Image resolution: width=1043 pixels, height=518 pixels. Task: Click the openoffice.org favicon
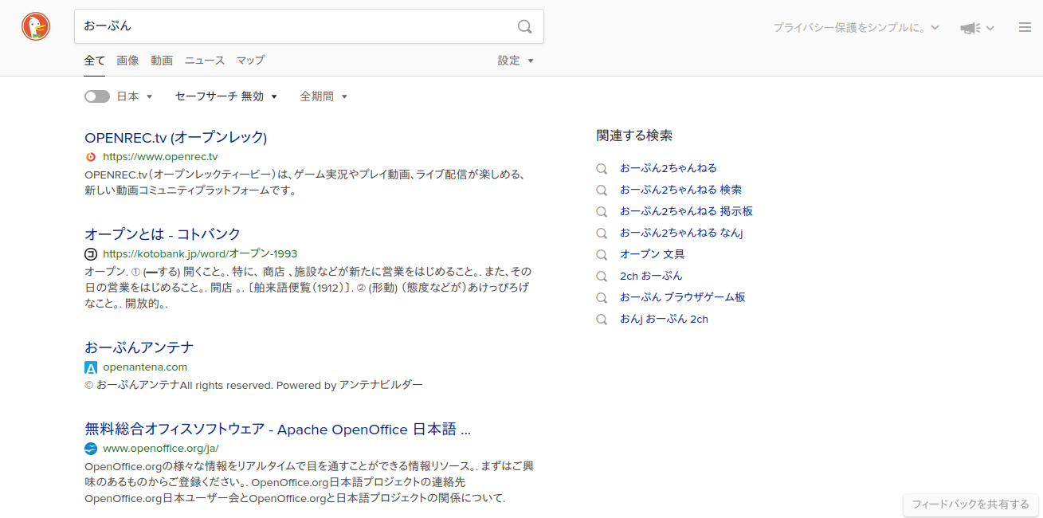(x=91, y=449)
